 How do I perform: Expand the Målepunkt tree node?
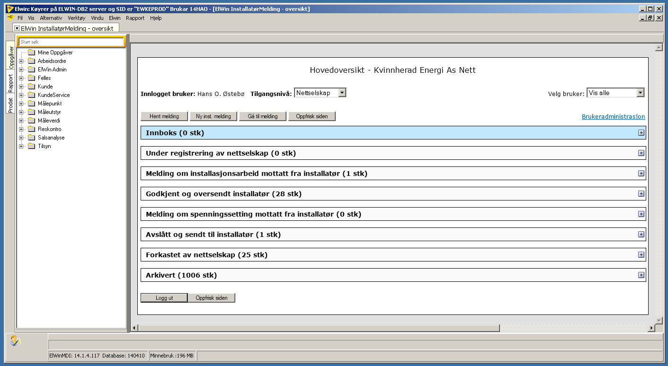point(21,104)
